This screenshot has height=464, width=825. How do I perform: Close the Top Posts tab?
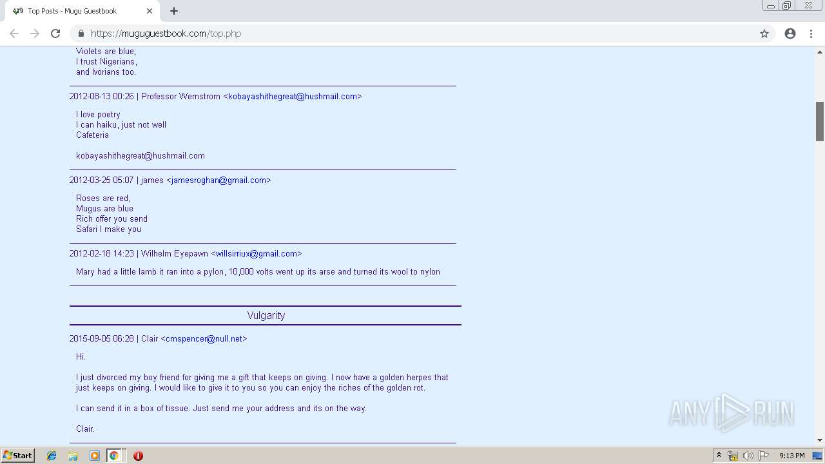click(x=150, y=11)
